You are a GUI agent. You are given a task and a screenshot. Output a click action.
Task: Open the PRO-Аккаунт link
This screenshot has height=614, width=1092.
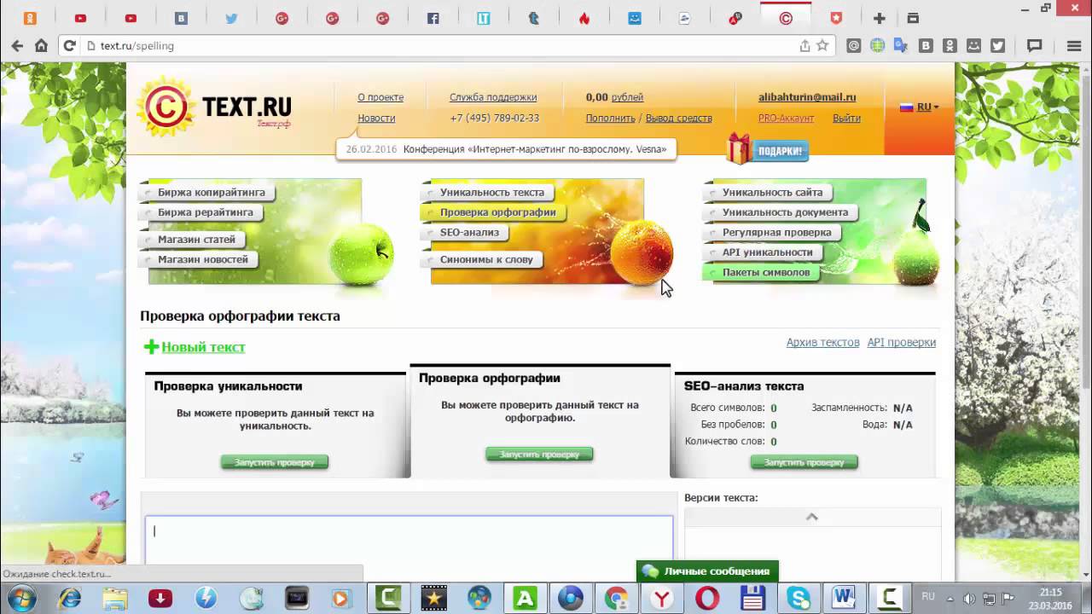tap(786, 119)
